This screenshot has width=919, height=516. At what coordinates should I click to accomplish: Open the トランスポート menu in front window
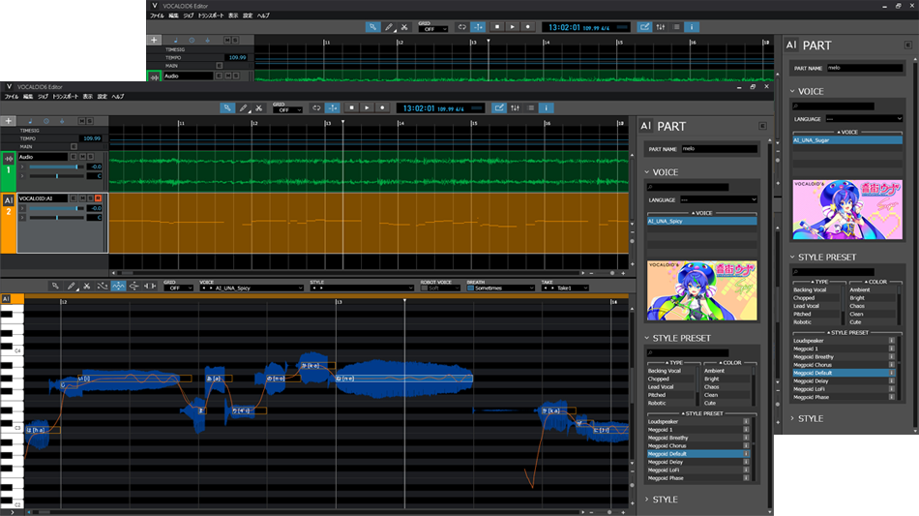[x=65, y=97]
